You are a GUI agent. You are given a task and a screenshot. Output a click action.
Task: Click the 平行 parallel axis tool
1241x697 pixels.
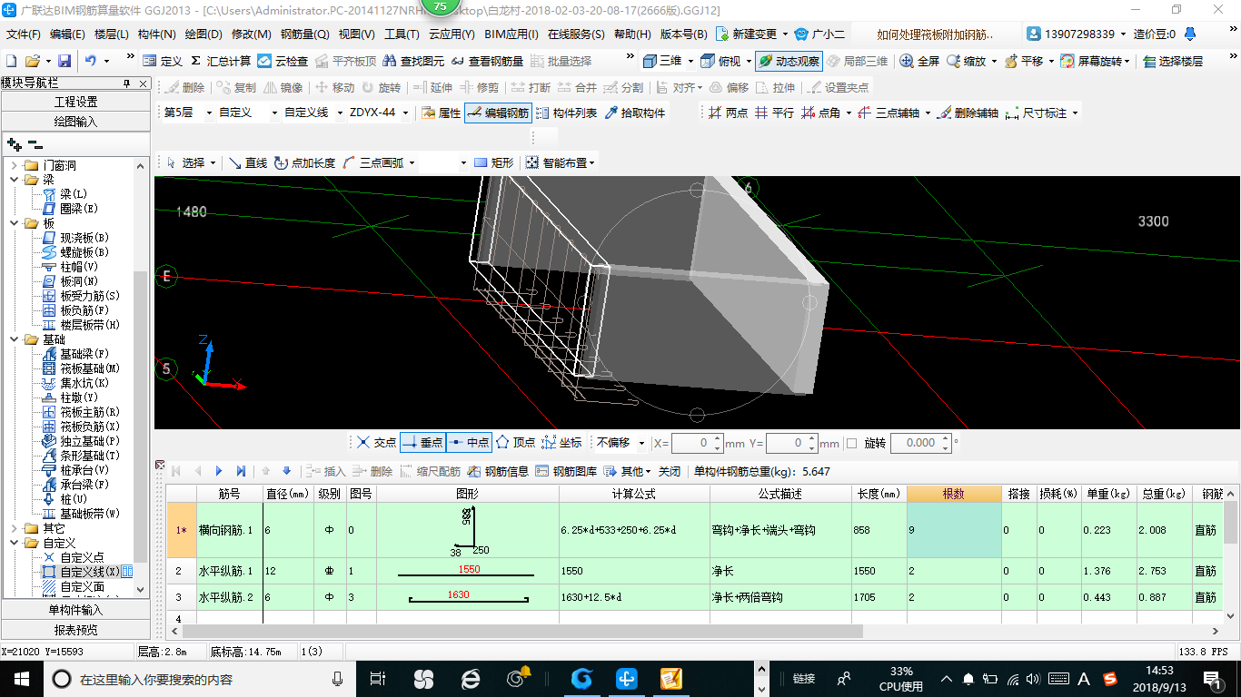(x=774, y=113)
